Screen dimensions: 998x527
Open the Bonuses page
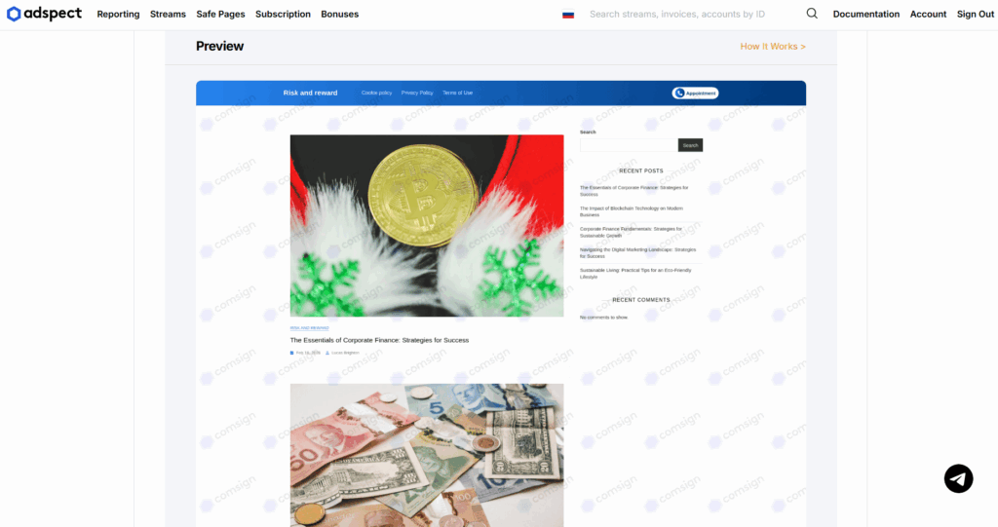[x=340, y=14]
